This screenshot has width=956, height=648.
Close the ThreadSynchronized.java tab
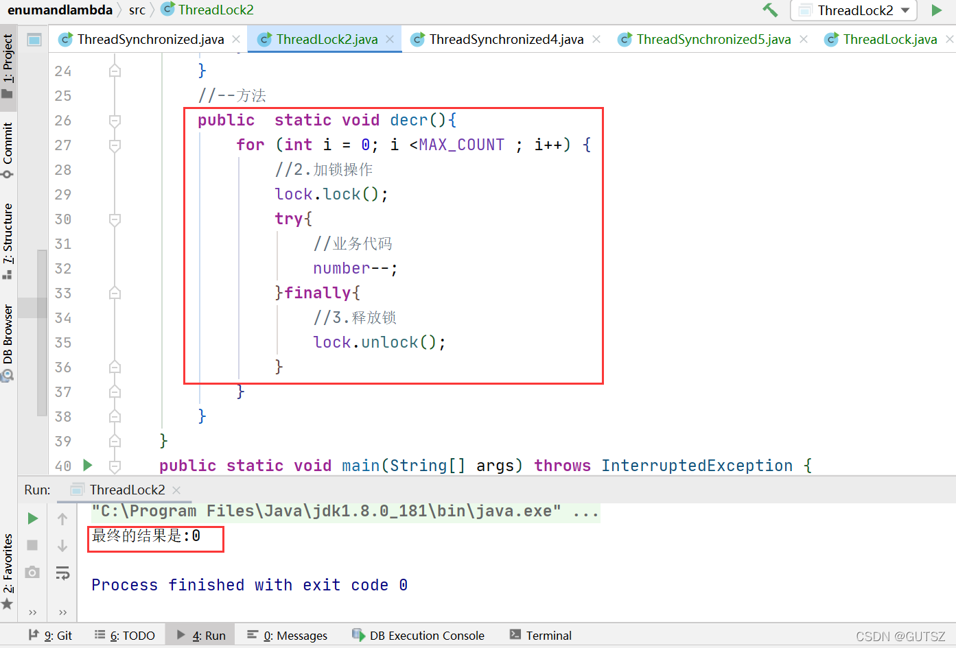[236, 39]
